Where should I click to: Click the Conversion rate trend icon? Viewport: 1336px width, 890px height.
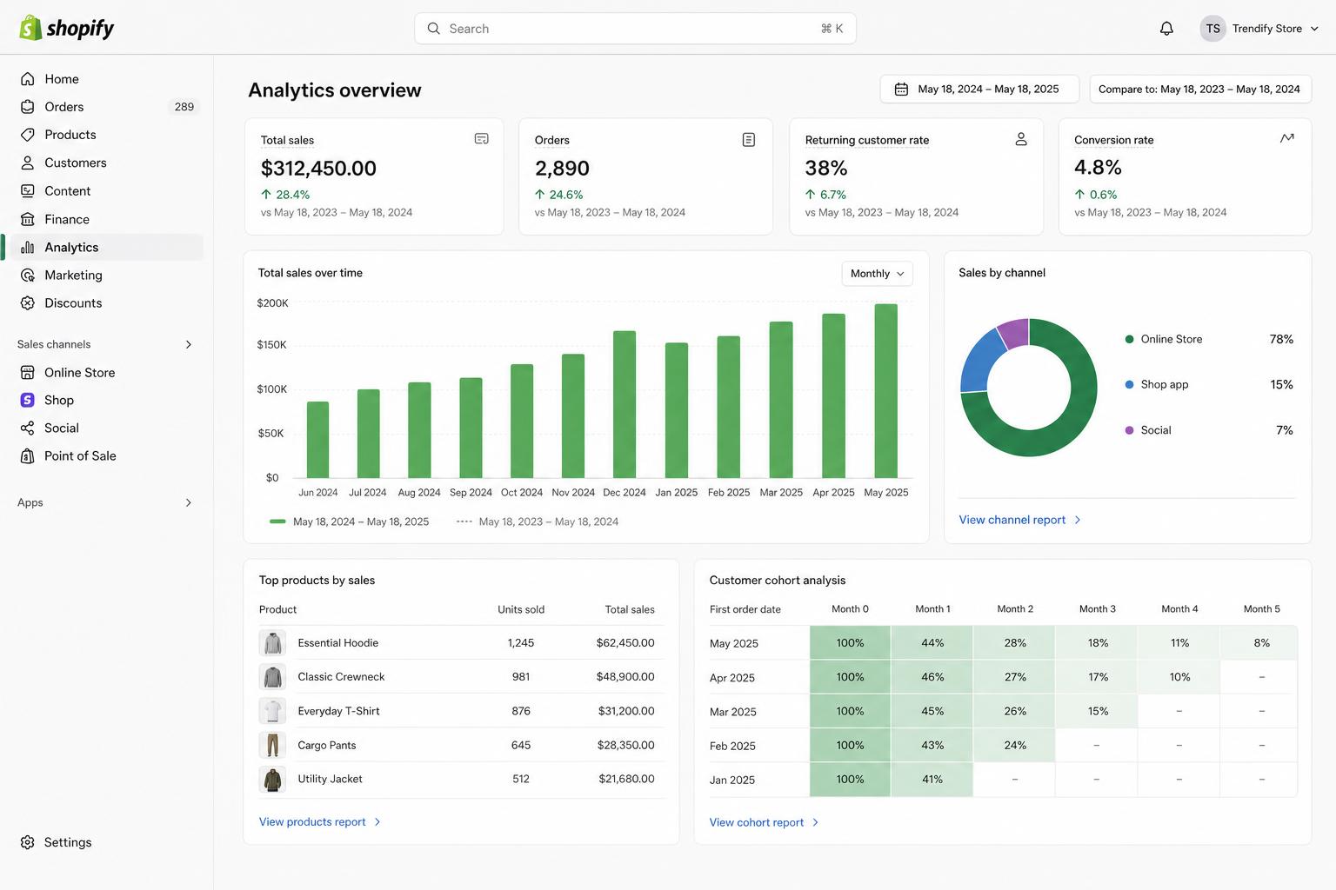coord(1287,138)
